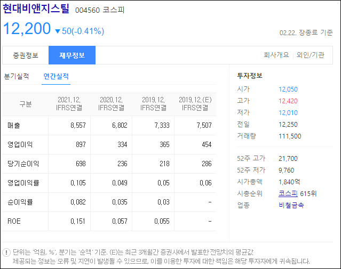Click the 시가 value 12,050
341x269 pixels.
tap(288, 89)
